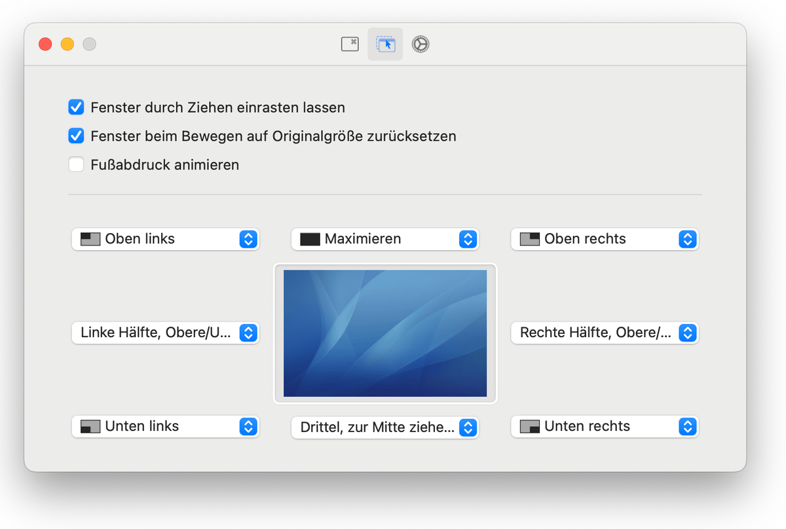Expand the Rechte Hälfte dropdown arrows
Image resolution: width=786 pixels, height=529 pixels.
click(x=686, y=333)
